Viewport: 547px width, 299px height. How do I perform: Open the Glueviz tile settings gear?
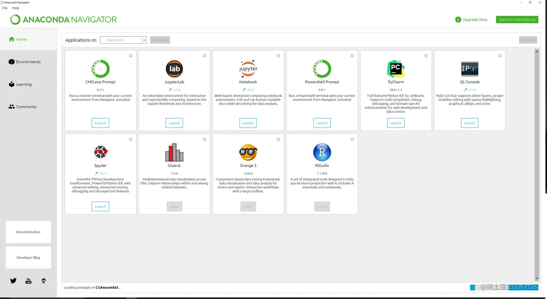[204, 140]
